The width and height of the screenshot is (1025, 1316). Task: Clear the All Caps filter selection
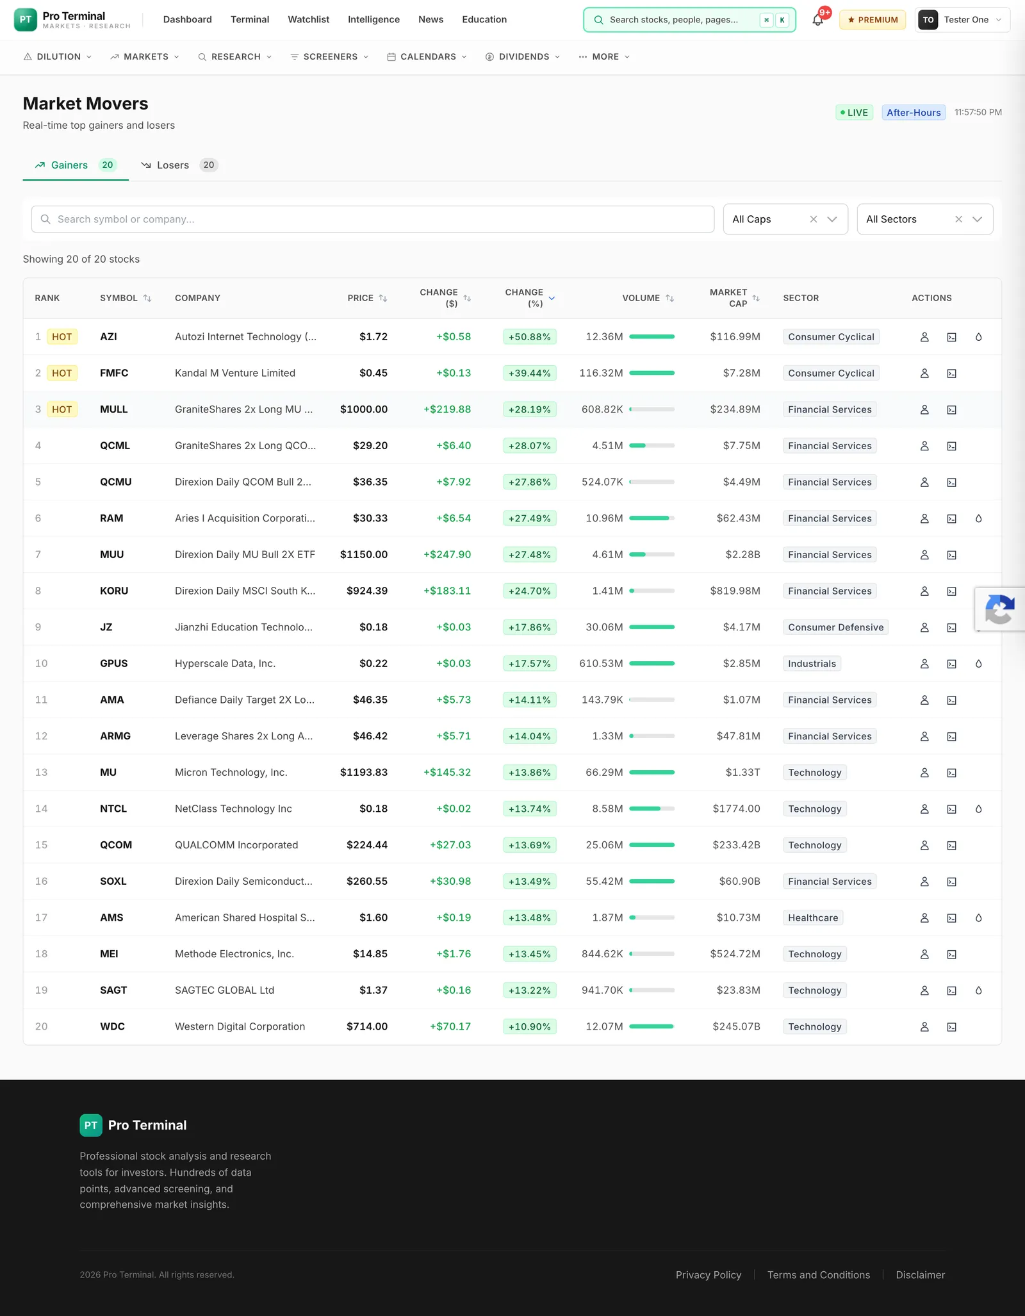point(814,219)
